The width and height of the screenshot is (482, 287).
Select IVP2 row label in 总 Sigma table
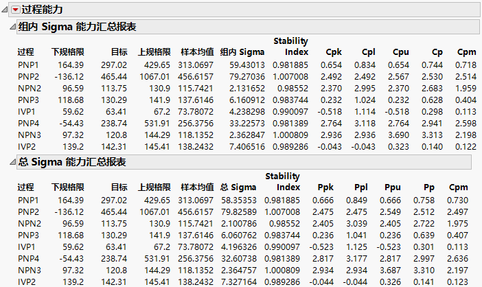coord(27,282)
